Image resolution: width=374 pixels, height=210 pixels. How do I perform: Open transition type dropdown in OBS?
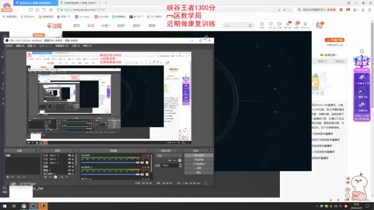(168, 155)
